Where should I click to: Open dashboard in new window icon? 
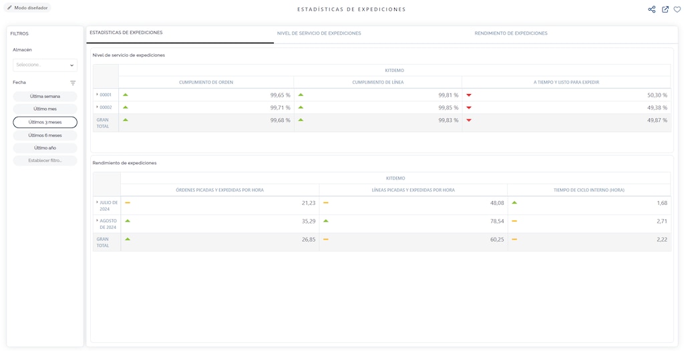(665, 9)
